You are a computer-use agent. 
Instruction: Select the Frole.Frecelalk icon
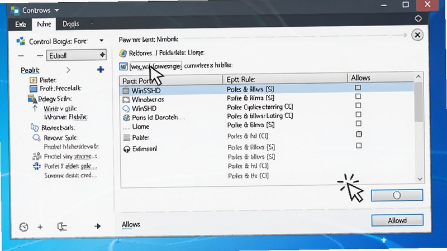point(34,89)
